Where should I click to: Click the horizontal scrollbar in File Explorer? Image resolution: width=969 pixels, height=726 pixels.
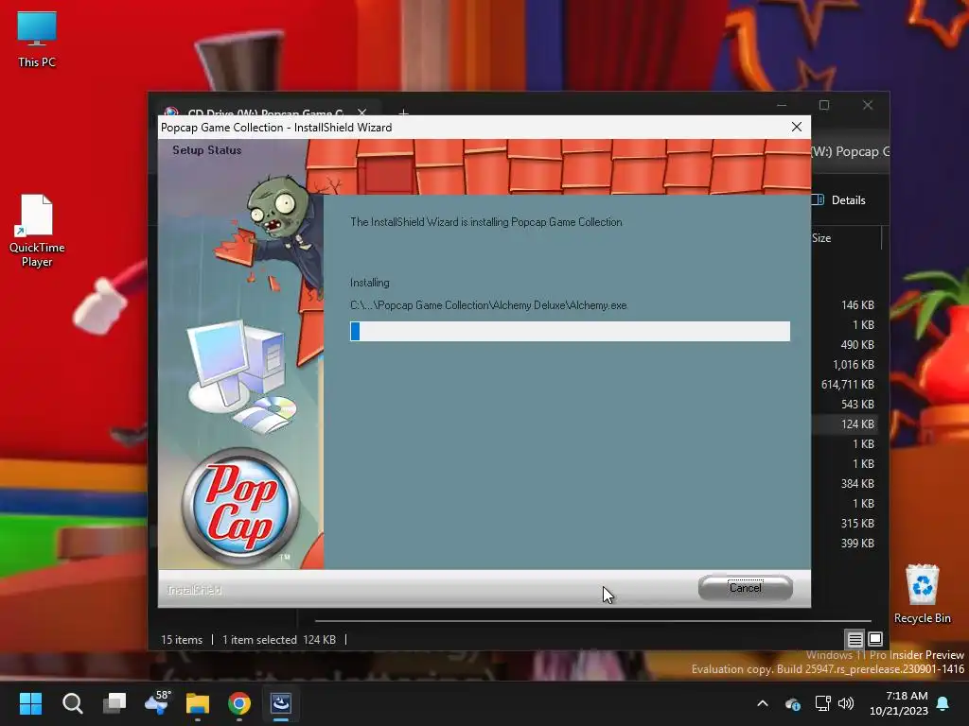click(x=593, y=620)
